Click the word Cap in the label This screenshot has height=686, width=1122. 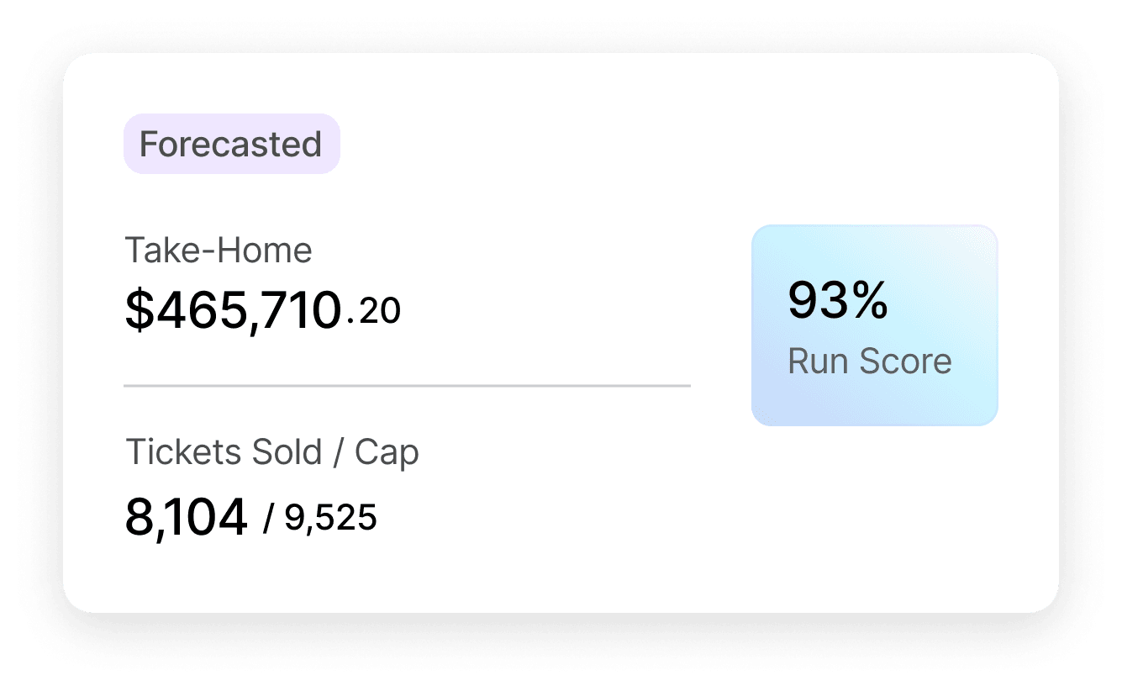coord(387,453)
